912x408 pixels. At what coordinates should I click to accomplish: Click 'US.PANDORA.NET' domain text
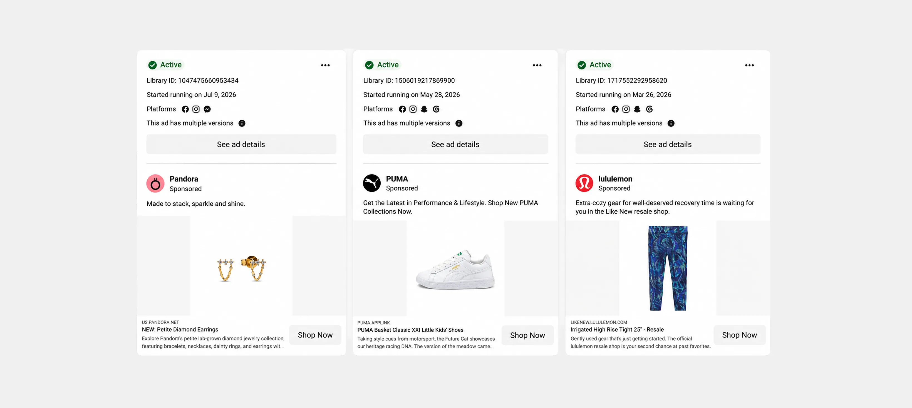[x=160, y=322]
